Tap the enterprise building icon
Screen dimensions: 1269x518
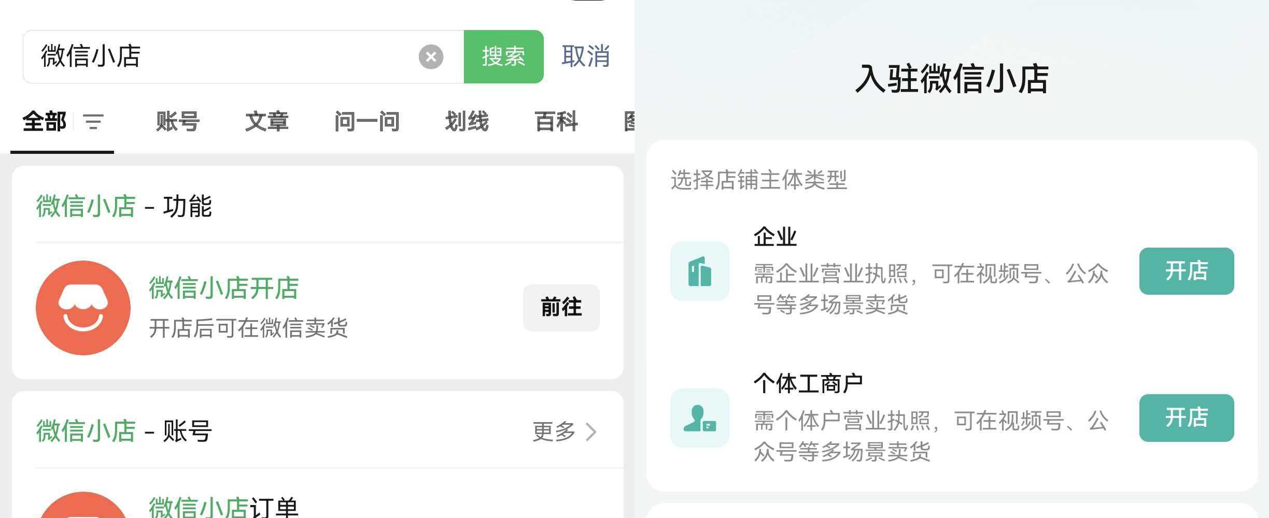click(x=699, y=271)
